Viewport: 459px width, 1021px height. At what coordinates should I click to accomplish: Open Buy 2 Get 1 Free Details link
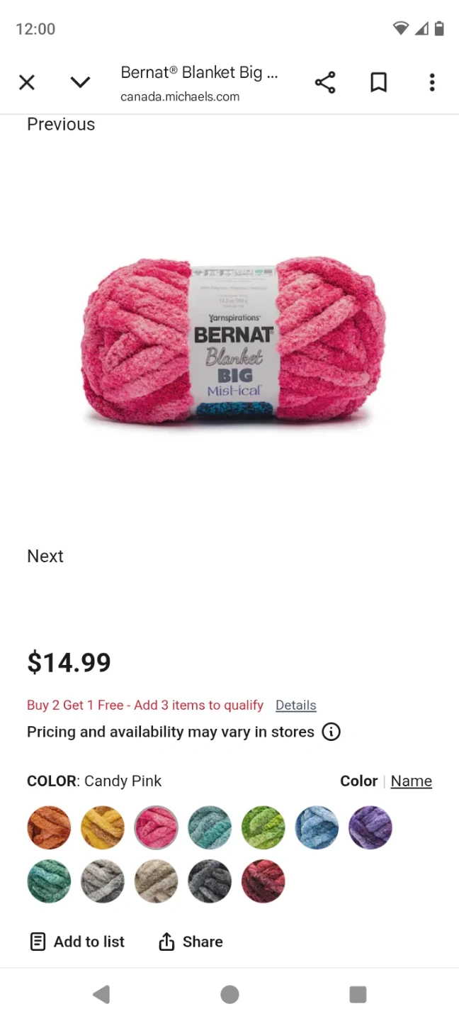pyautogui.click(x=296, y=705)
